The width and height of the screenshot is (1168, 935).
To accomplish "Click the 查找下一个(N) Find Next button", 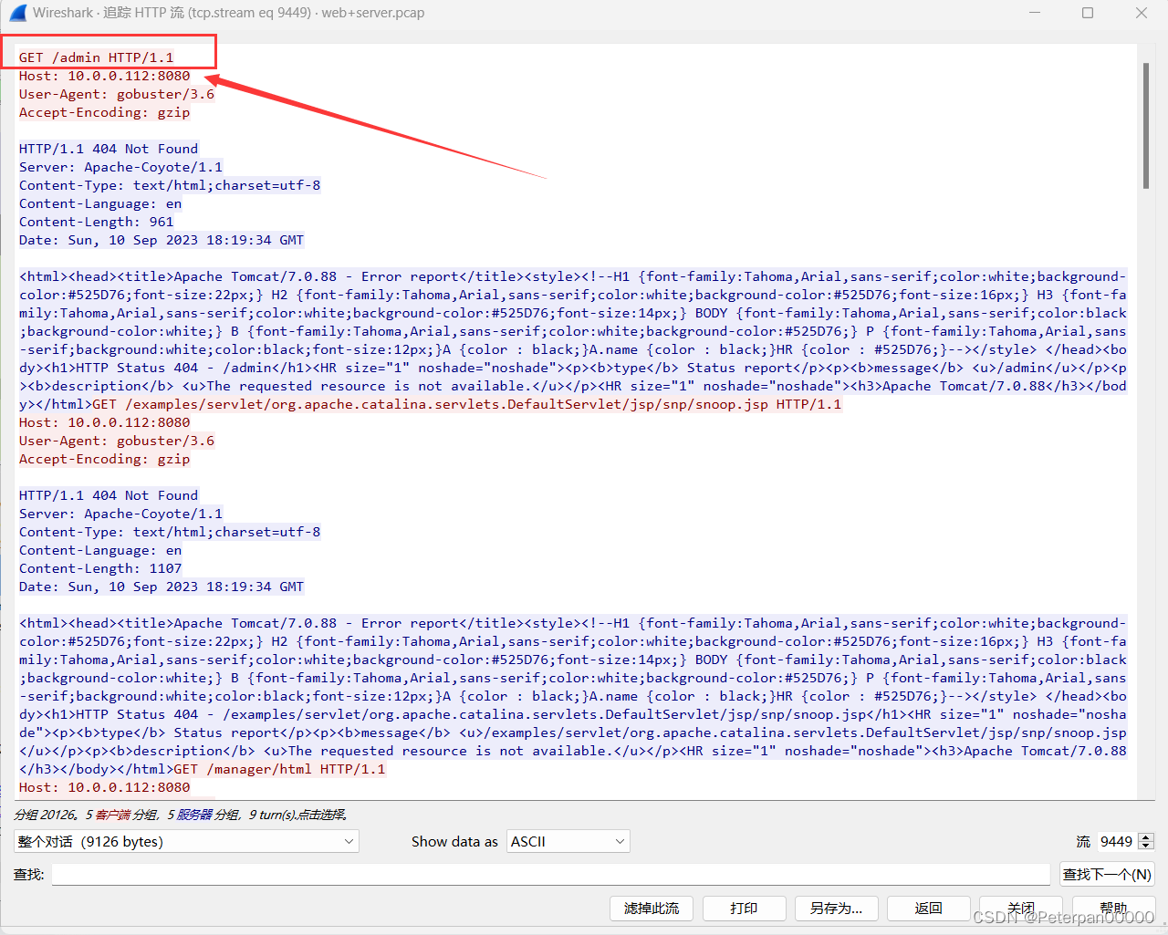I will pyautogui.click(x=1107, y=874).
